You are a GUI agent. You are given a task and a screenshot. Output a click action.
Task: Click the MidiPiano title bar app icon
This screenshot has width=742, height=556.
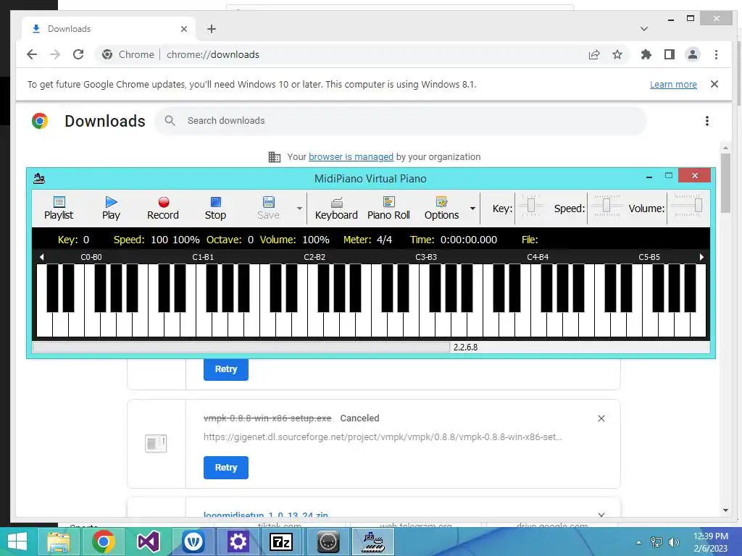[x=39, y=178]
